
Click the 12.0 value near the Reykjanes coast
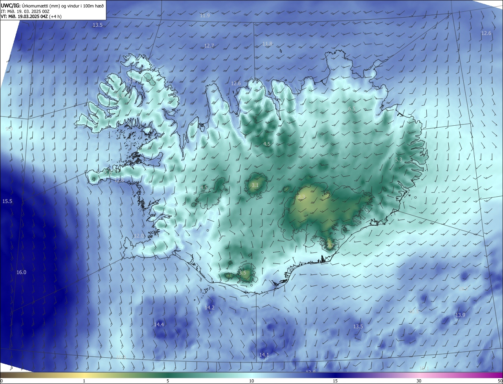139,236
